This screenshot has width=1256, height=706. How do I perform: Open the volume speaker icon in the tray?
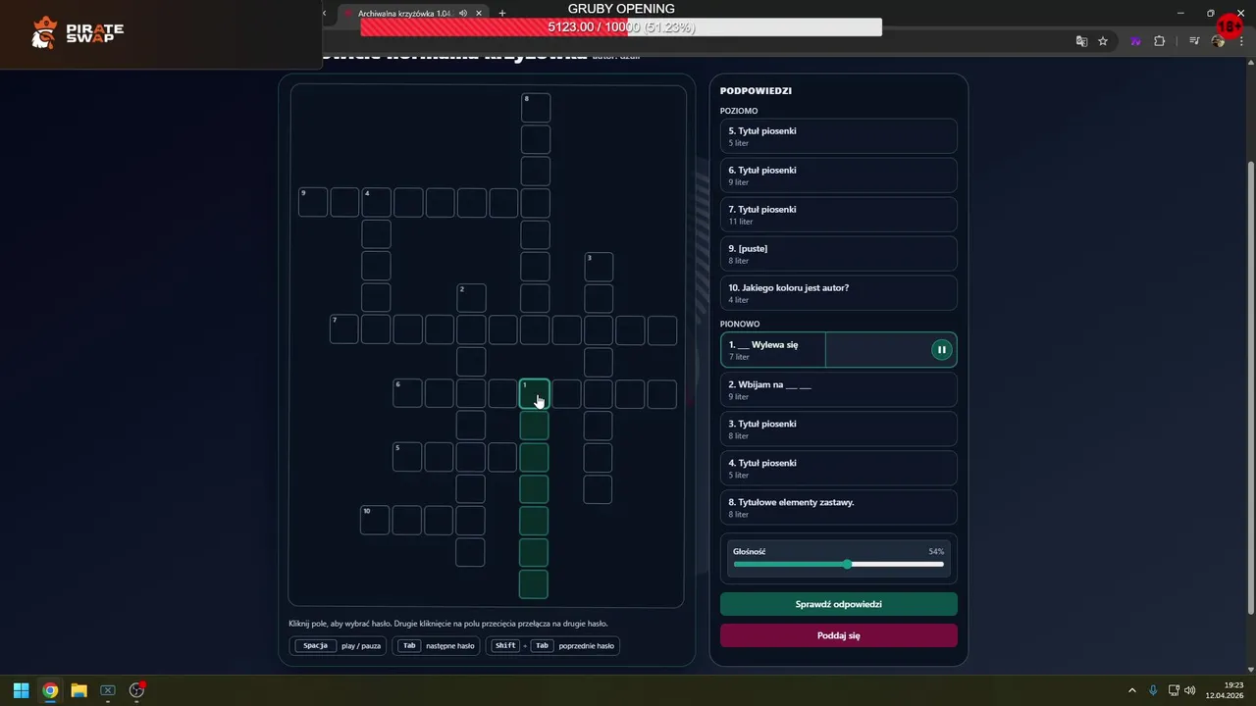pyautogui.click(x=1190, y=690)
